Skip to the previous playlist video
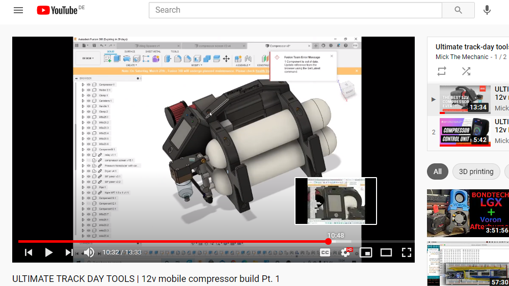The width and height of the screenshot is (509, 286). [x=29, y=252]
